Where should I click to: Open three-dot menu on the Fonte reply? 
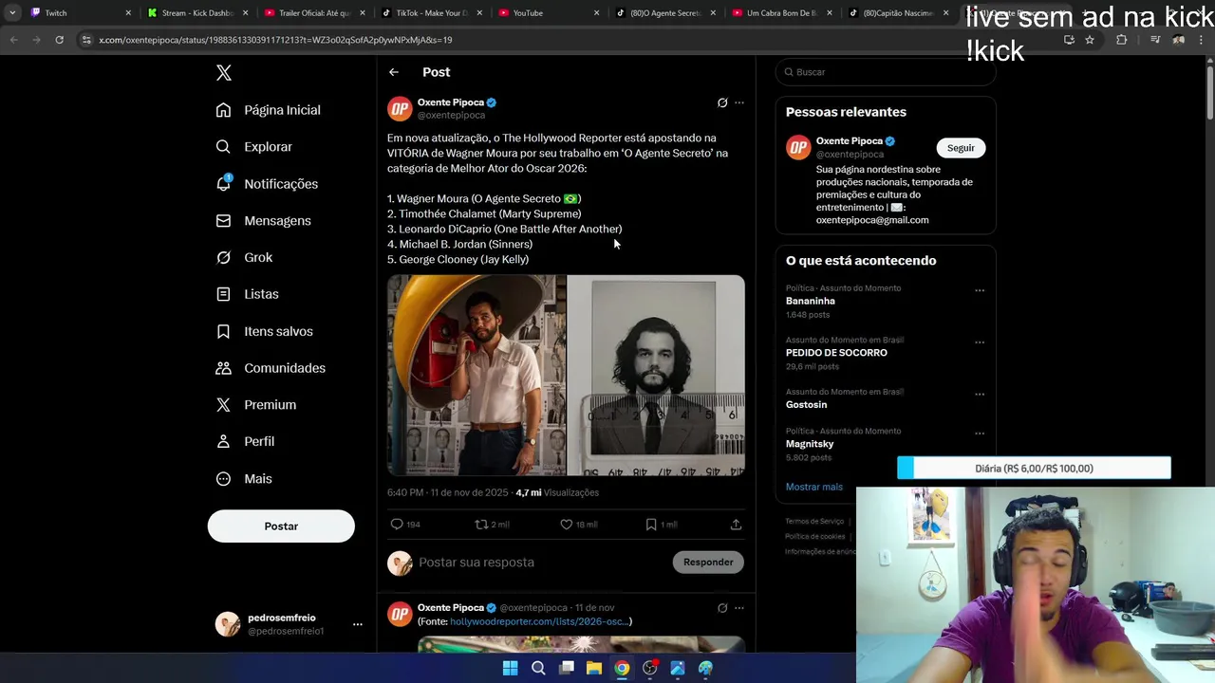click(739, 608)
